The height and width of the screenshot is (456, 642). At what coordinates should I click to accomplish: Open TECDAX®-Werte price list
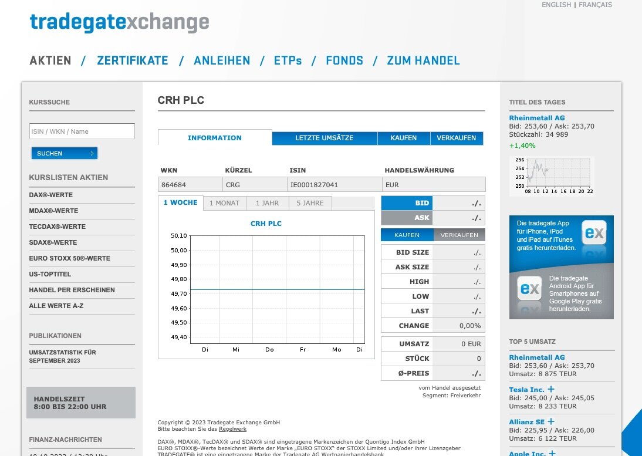[x=58, y=227]
